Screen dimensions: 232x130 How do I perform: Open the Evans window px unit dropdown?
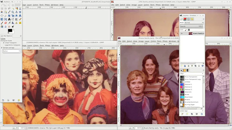(133, 128)
